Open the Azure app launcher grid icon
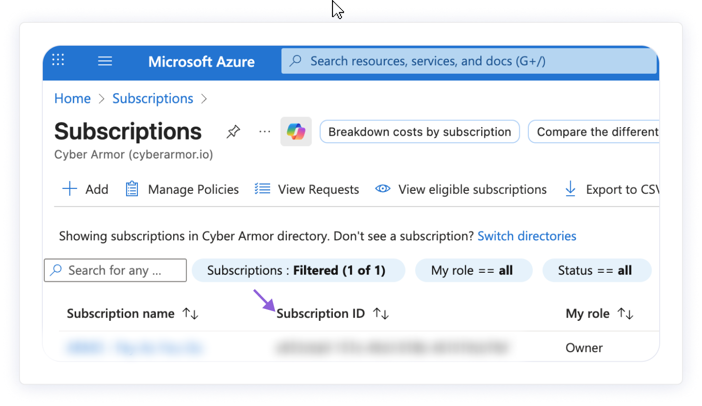The image size is (702, 406). 58,60
